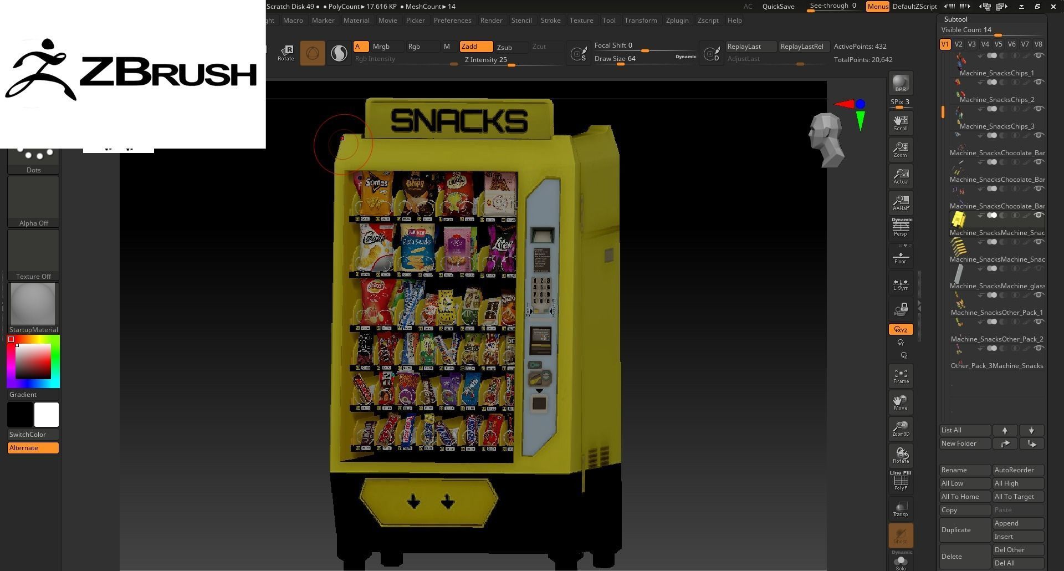Open the Preferences menu
The image size is (1064, 571).
452,21
